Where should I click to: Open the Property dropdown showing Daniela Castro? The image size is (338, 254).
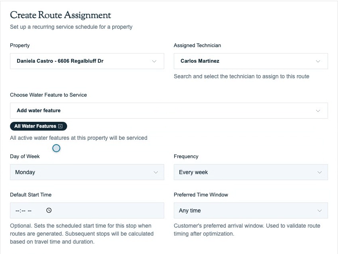[x=87, y=61]
